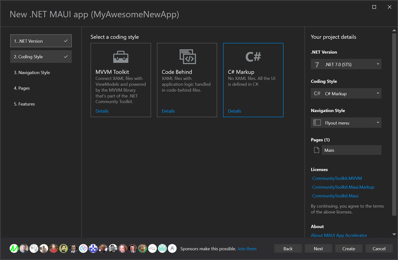Click the page icon beside the Main field
Image resolution: width=398 pixels, height=260 pixels.
[x=316, y=150]
